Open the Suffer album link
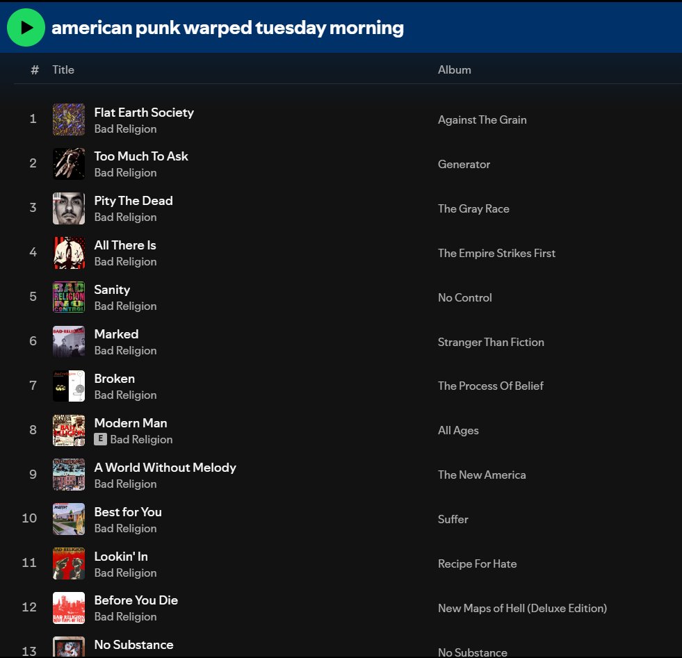Image resolution: width=682 pixels, height=658 pixels. [x=453, y=519]
